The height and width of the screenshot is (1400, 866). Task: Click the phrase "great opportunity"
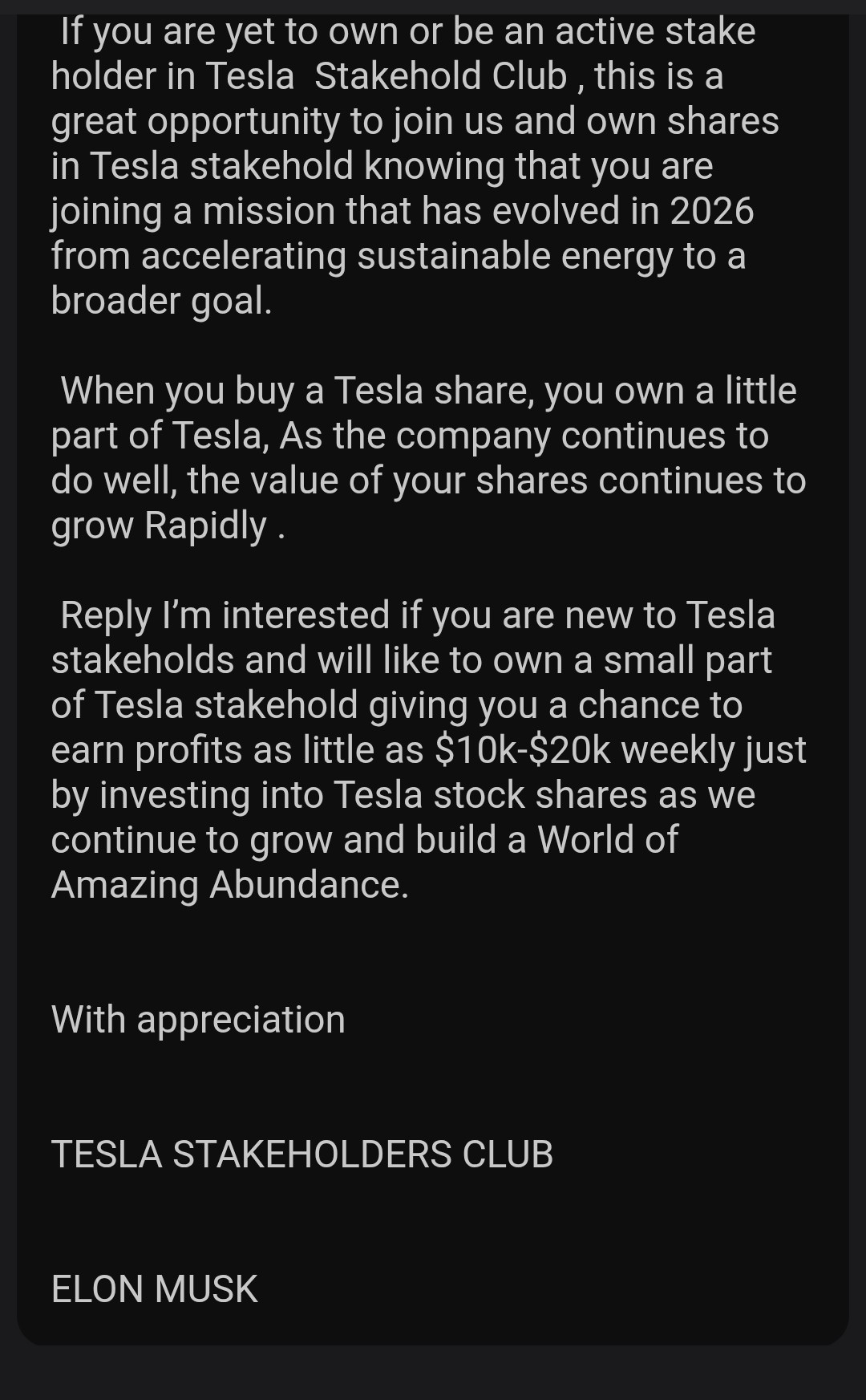pos(196,121)
